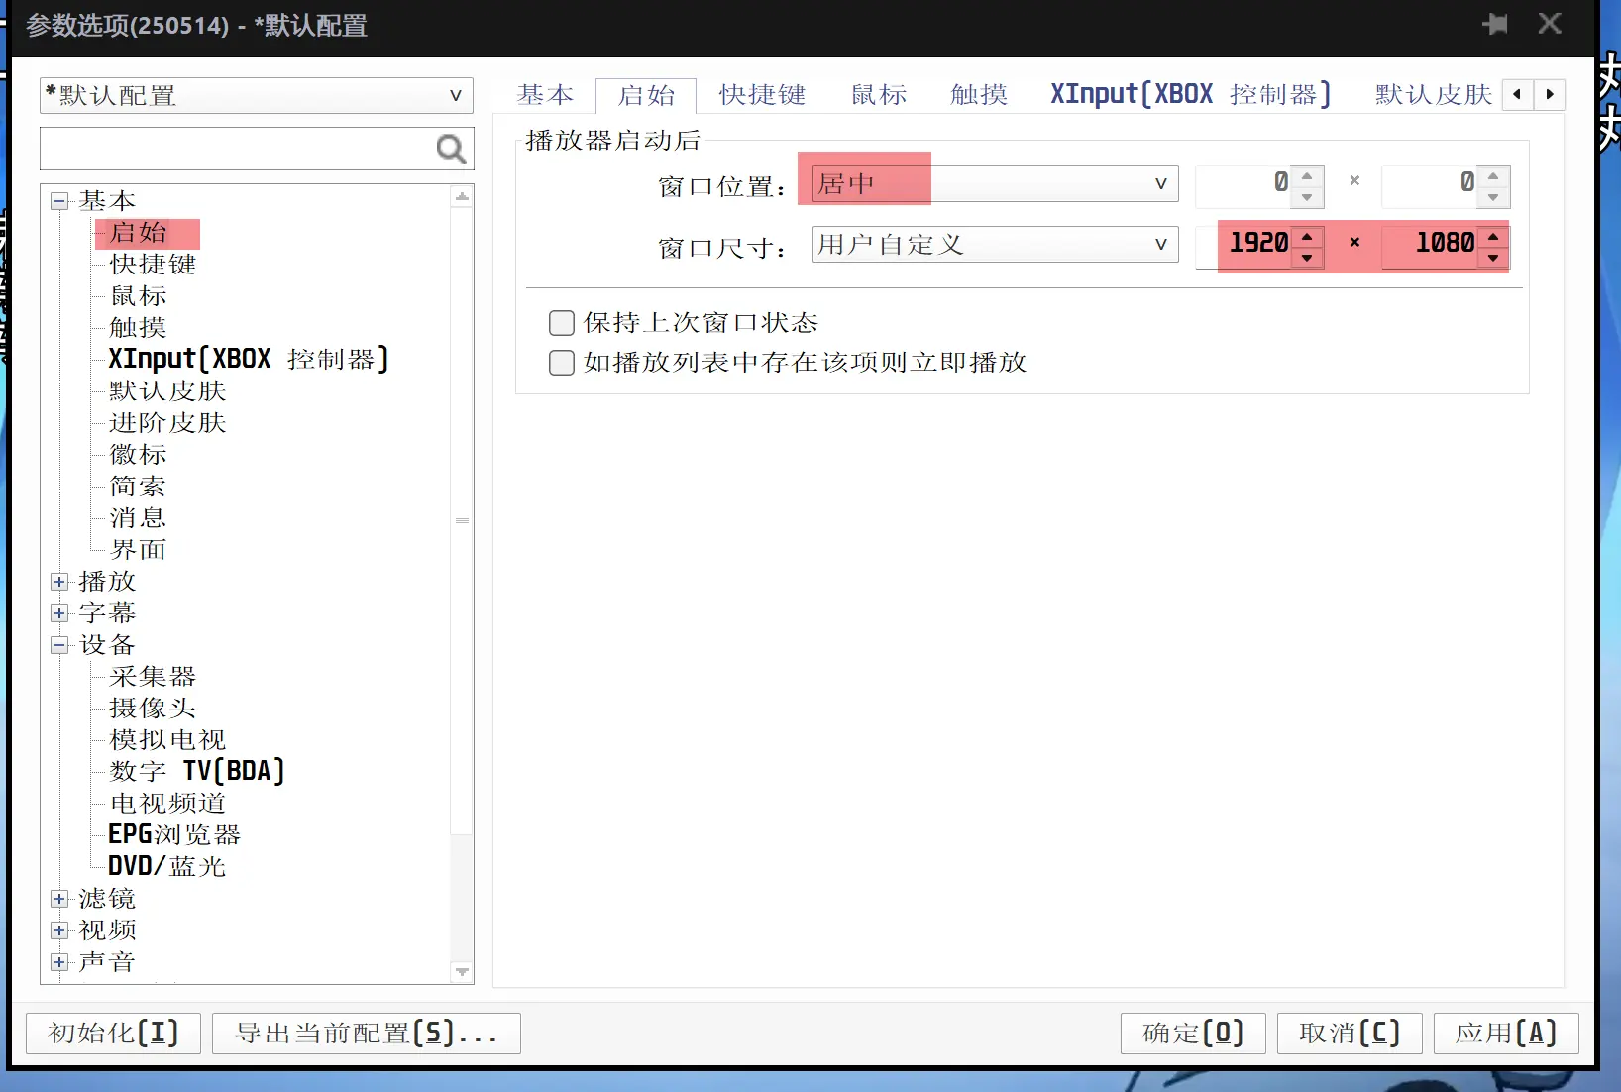Select 启始 in the settings tree
The width and height of the screenshot is (1621, 1092).
(138, 233)
